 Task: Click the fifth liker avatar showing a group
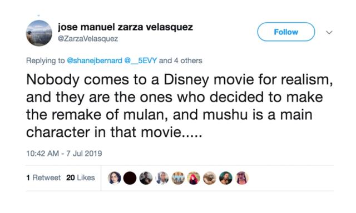point(178,178)
